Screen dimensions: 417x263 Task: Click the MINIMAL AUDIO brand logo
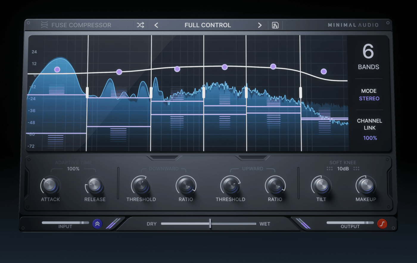pos(353,25)
